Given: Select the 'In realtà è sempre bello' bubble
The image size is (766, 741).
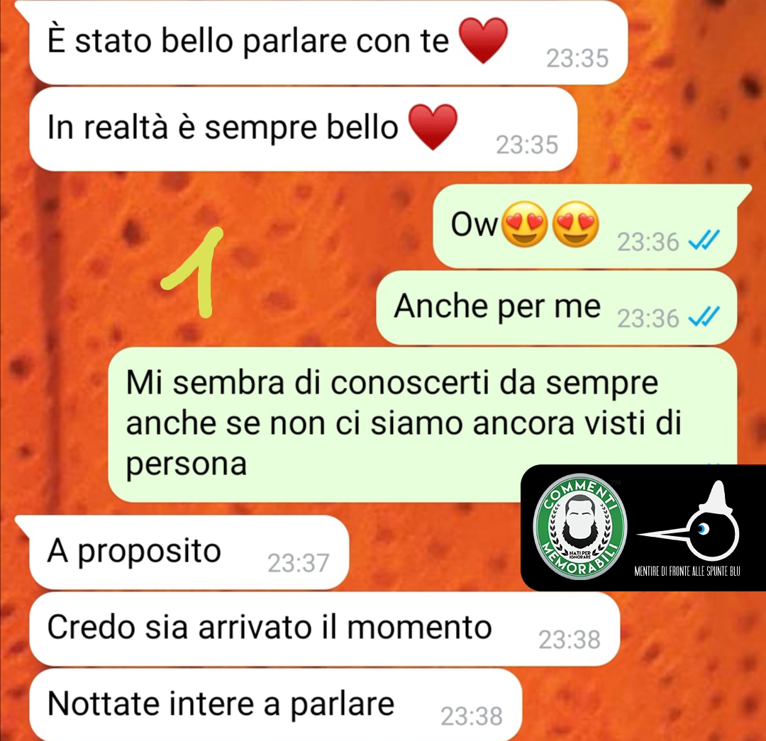Looking at the screenshot, I should [303, 129].
